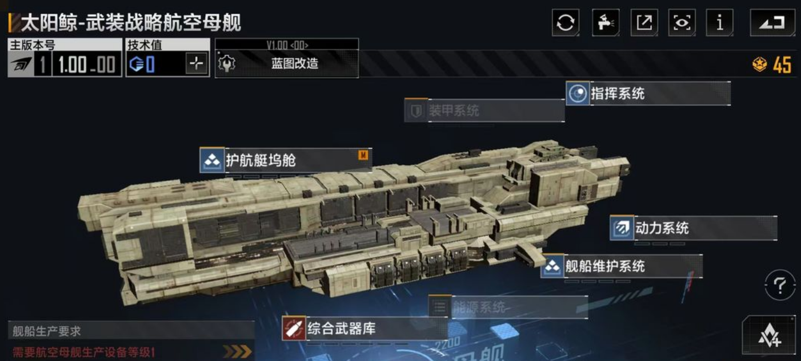Click the back return arrow button
801x361 pixels.
coord(772,23)
